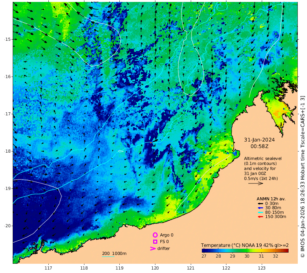Click the color bar tick label 28
Screen dimensions: 307x273
tap(218, 256)
